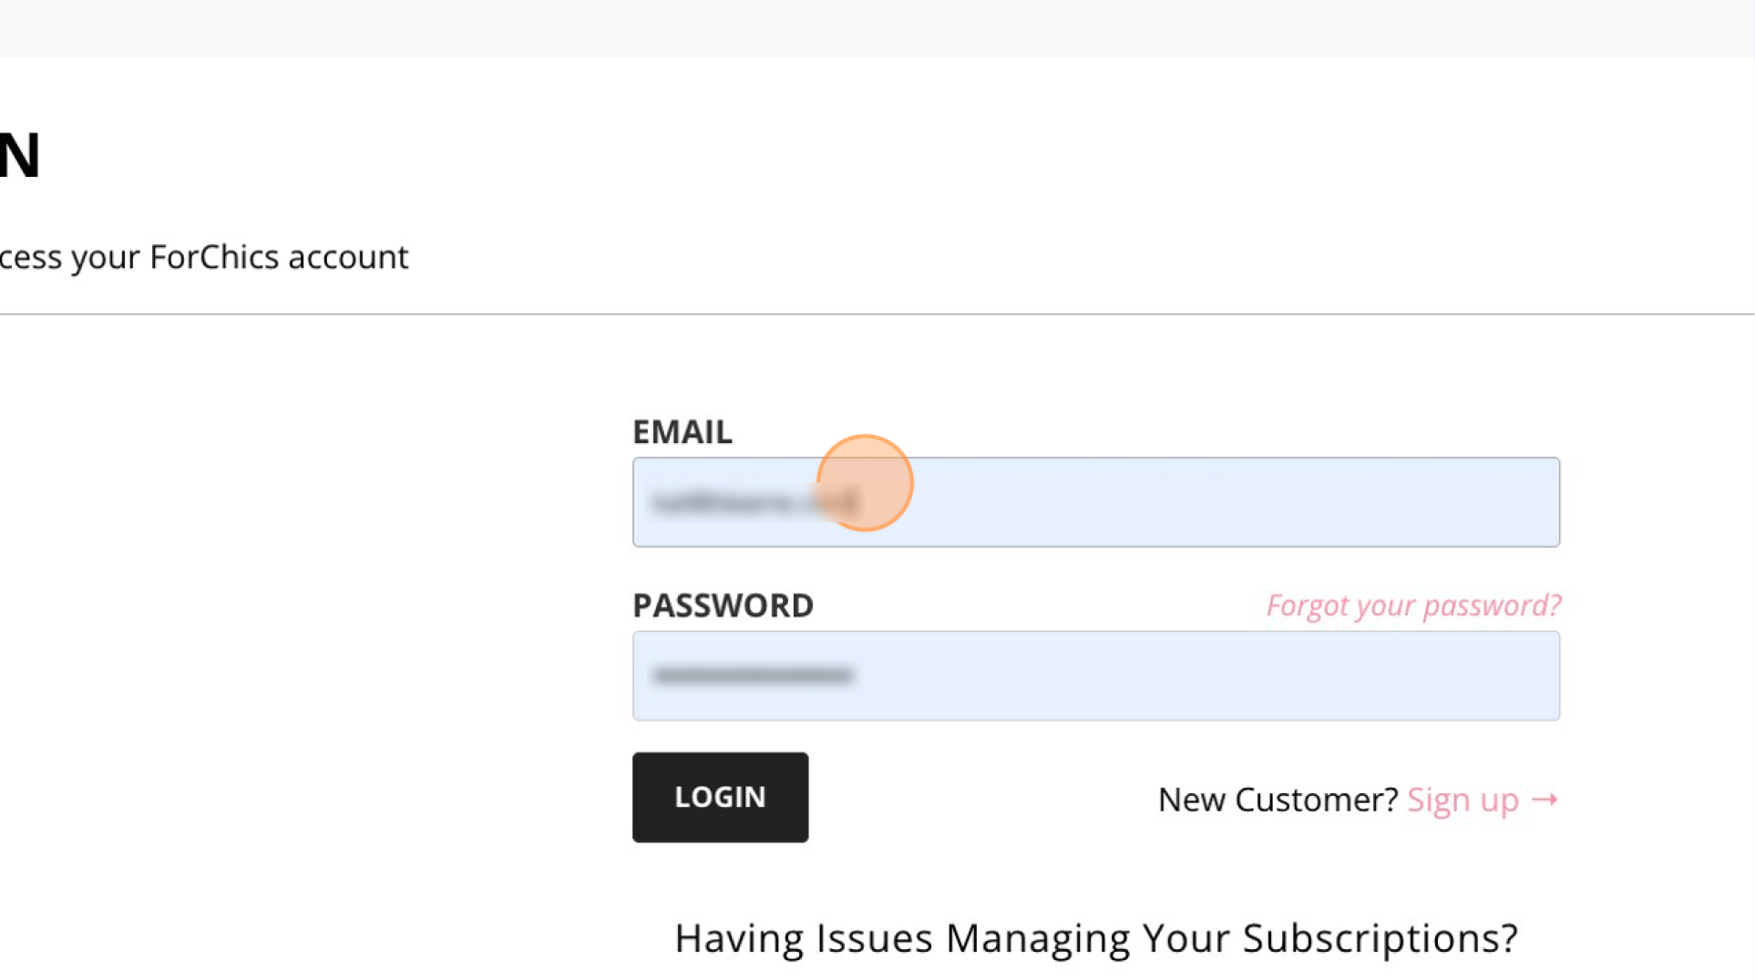
Task: Click the New Customer? text
Action: [1278, 799]
